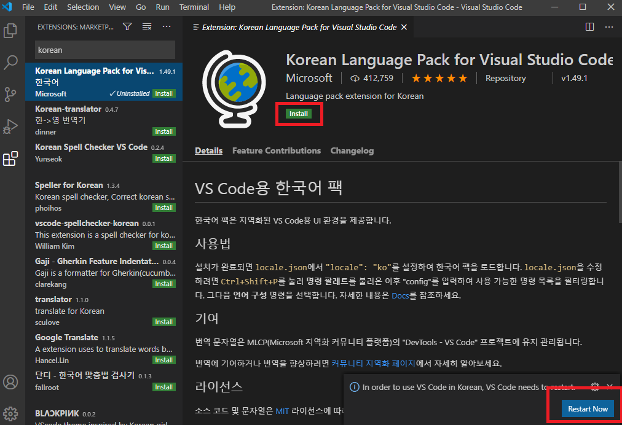Install Korean Language Pack from details page
The image size is (622, 425).
click(298, 114)
